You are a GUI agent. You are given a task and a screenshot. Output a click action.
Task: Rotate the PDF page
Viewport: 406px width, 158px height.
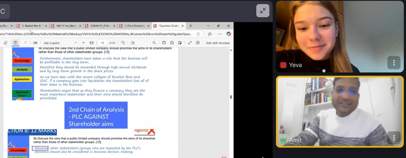click(123, 43)
